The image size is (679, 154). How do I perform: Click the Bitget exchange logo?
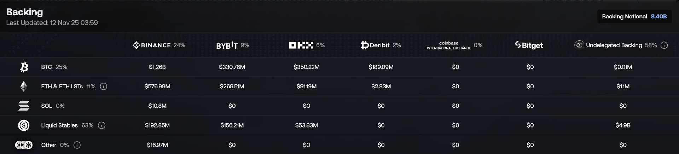529,45
